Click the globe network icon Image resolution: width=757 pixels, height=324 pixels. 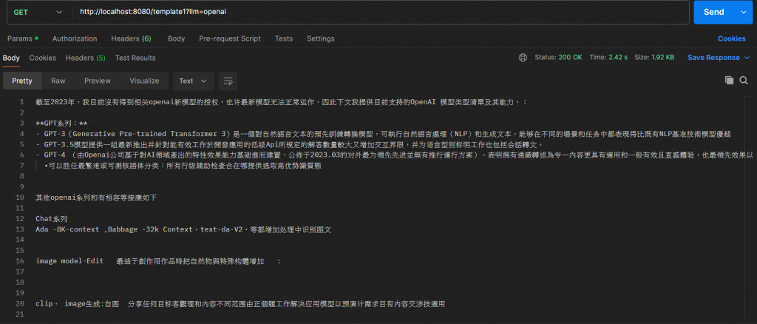[523, 58]
